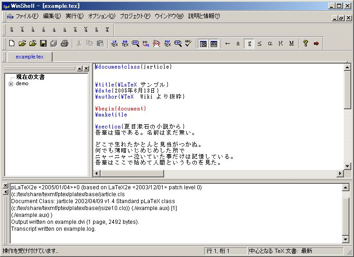Save the current file
This screenshot has width=354, height=257.
point(43,43)
